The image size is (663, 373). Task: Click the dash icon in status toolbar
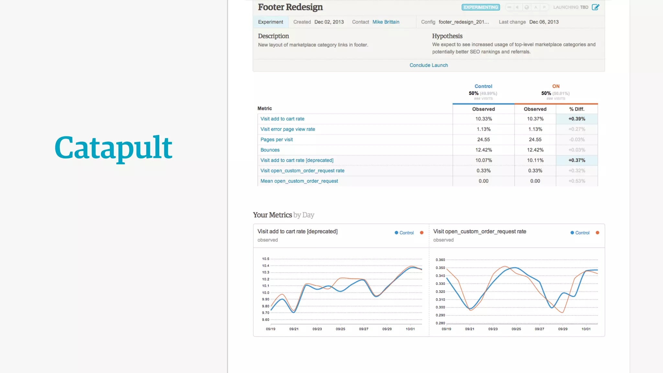point(509,7)
